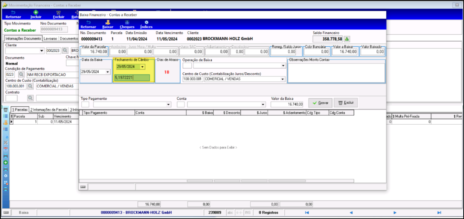Click the magnifier in the Contrato row
The image size is (464, 219).
[30, 98]
